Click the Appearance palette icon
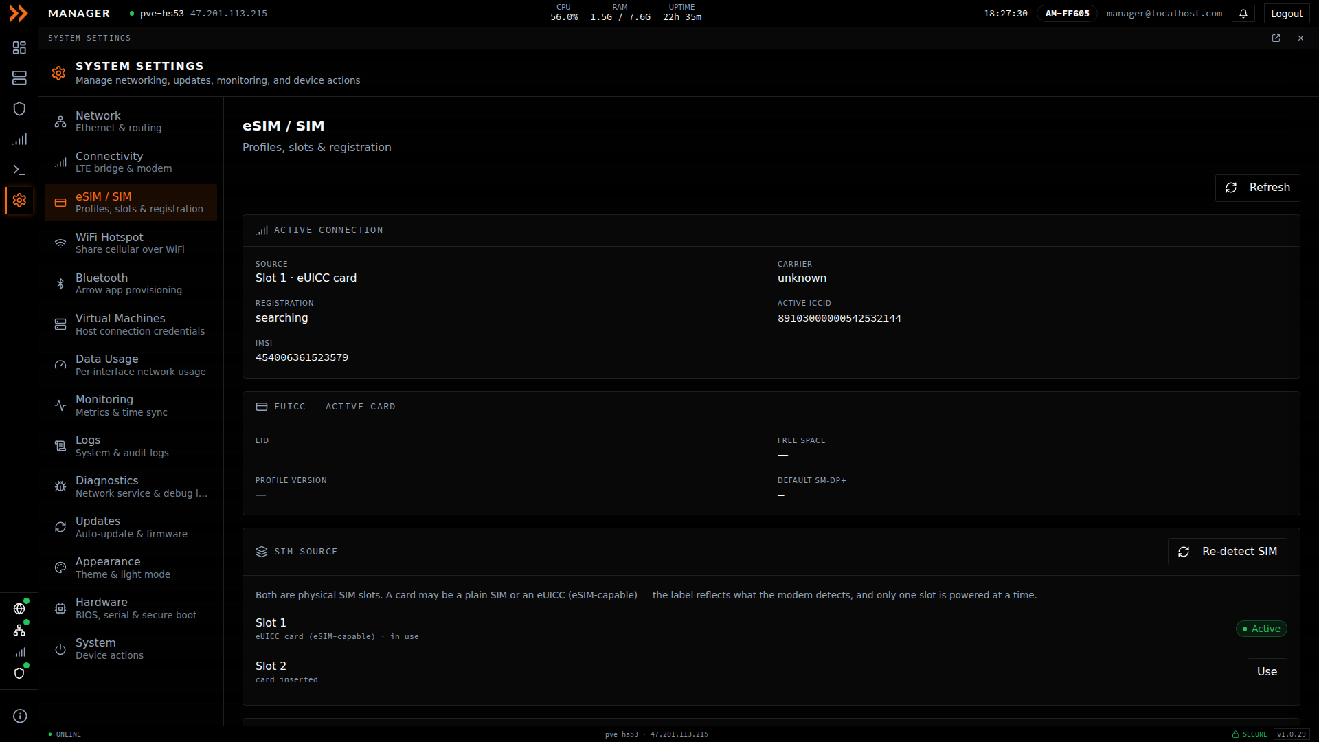Image resolution: width=1319 pixels, height=742 pixels. tap(60, 567)
